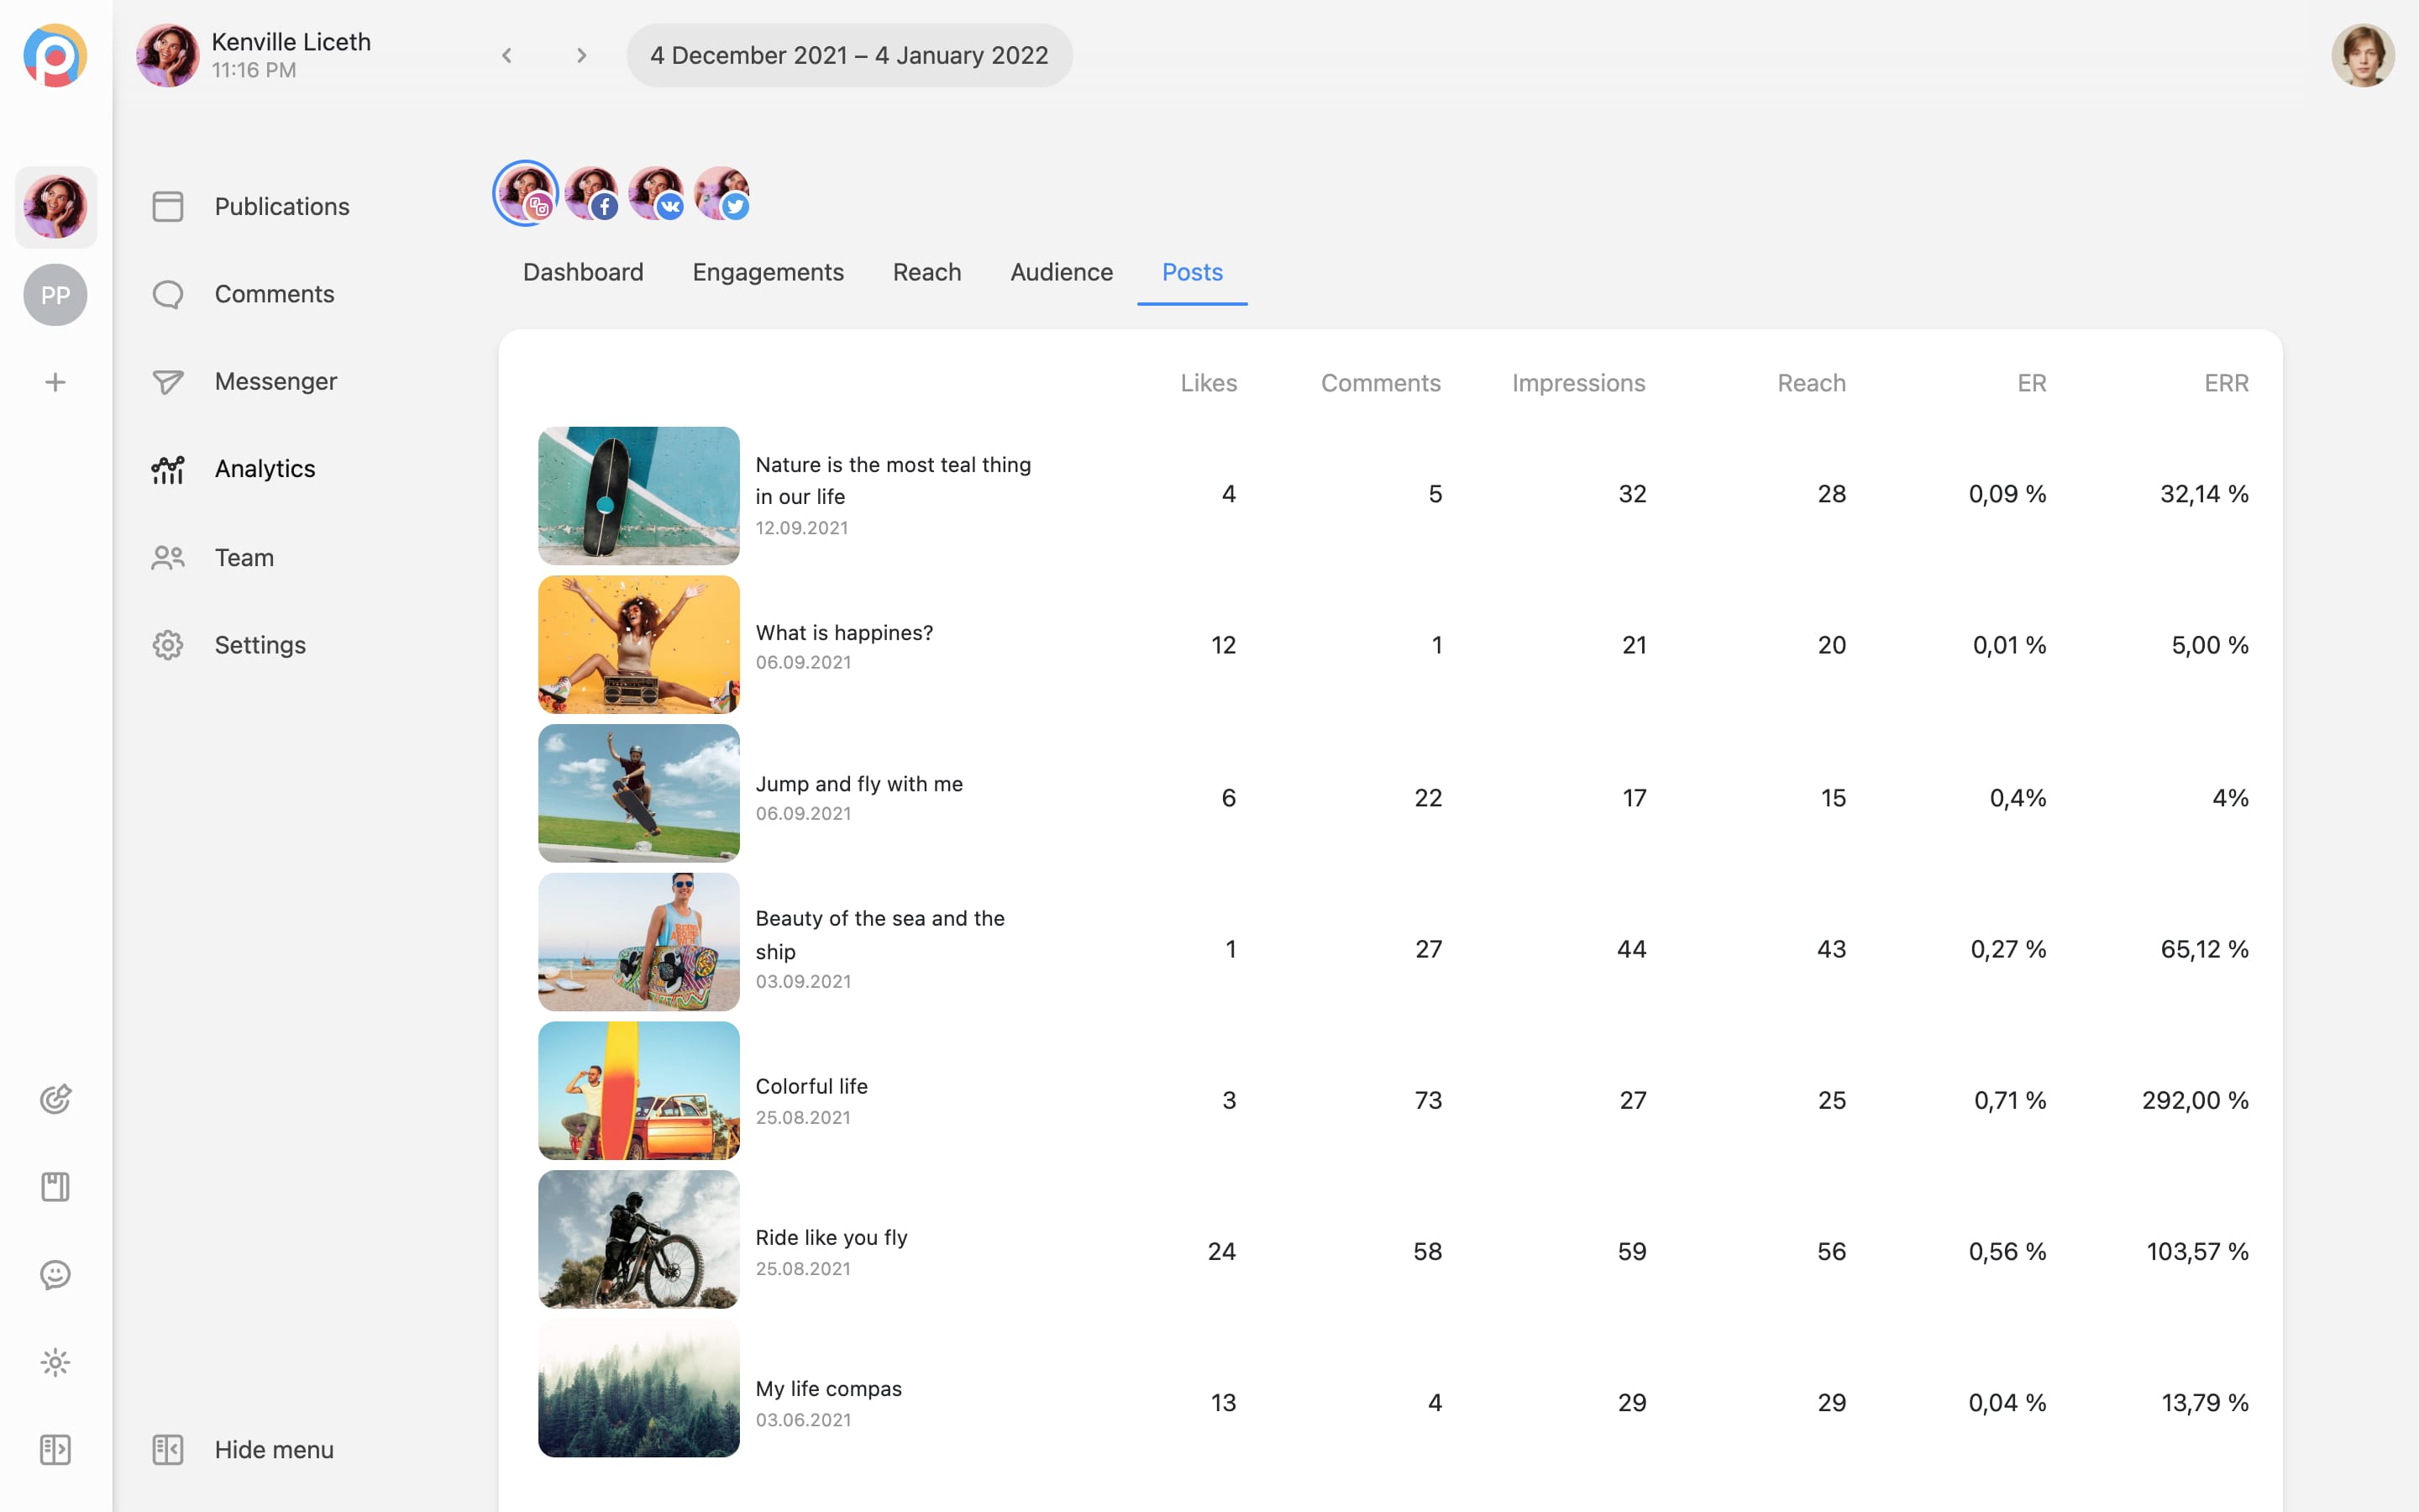Switch to the Dashboard tab
Viewport: 2419px width, 1512px height.
(x=583, y=272)
